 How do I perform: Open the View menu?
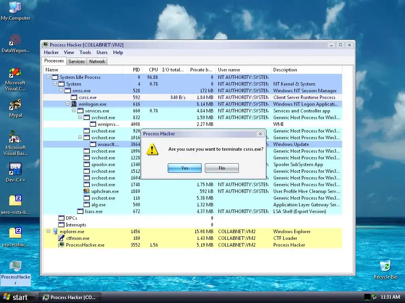coord(69,52)
